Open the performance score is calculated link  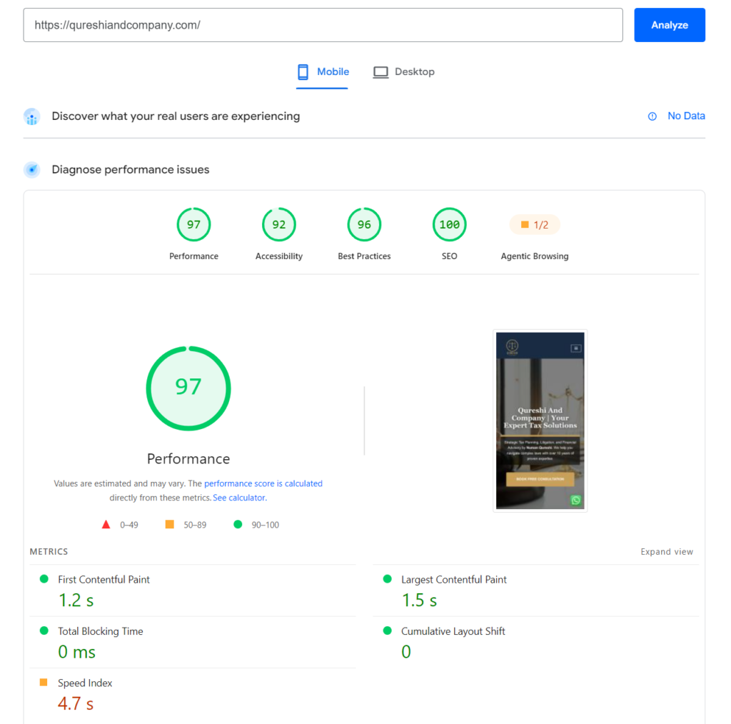click(263, 483)
